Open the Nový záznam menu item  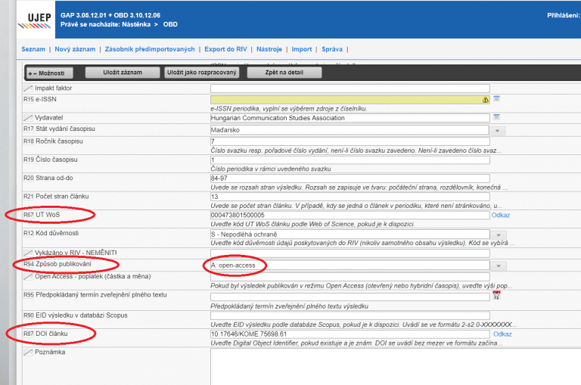click(x=75, y=49)
